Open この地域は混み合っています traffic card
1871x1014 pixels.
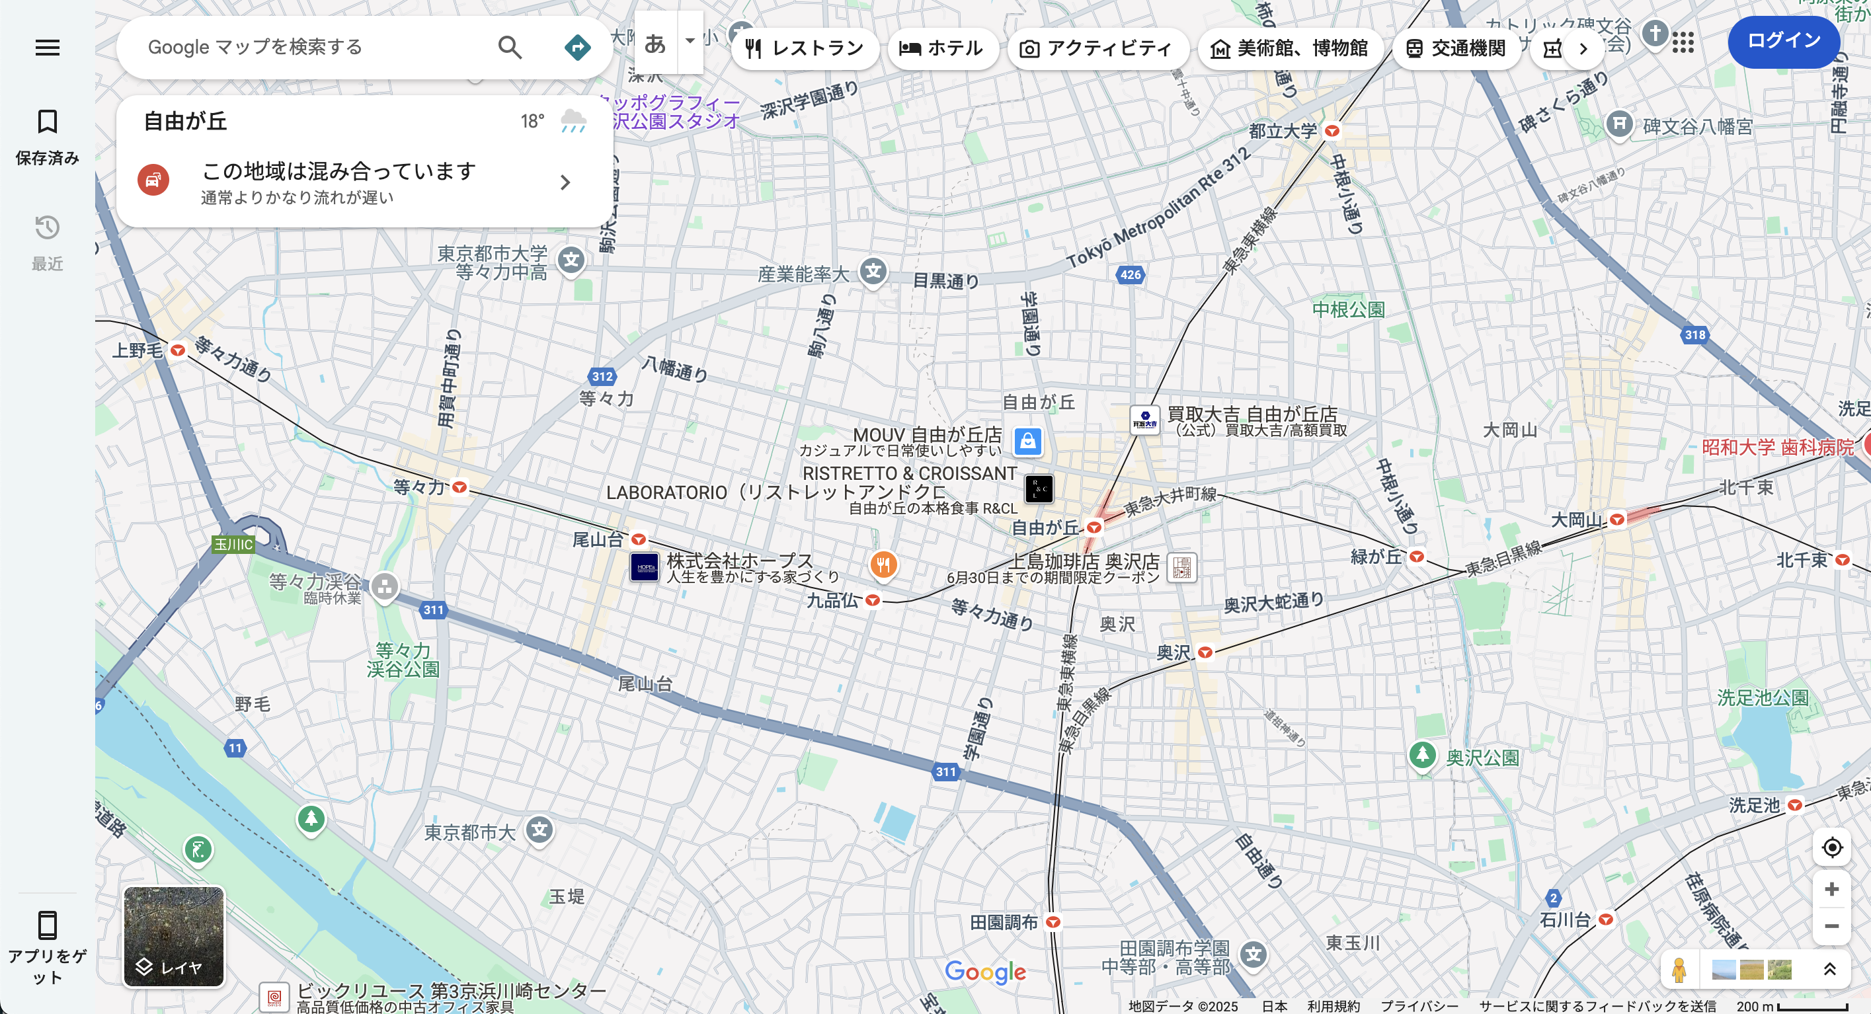[364, 182]
